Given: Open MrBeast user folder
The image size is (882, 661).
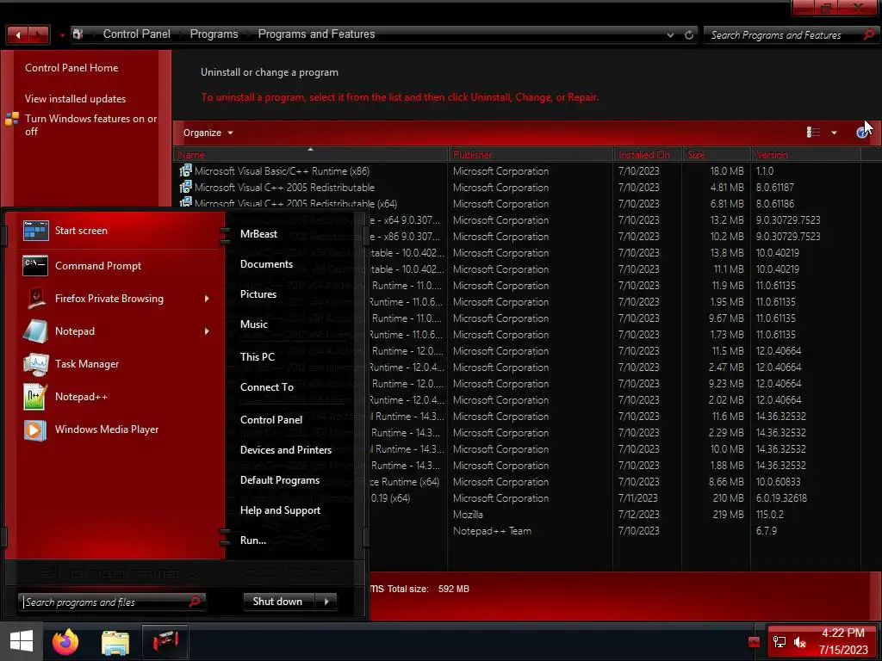Looking at the screenshot, I should tap(258, 234).
